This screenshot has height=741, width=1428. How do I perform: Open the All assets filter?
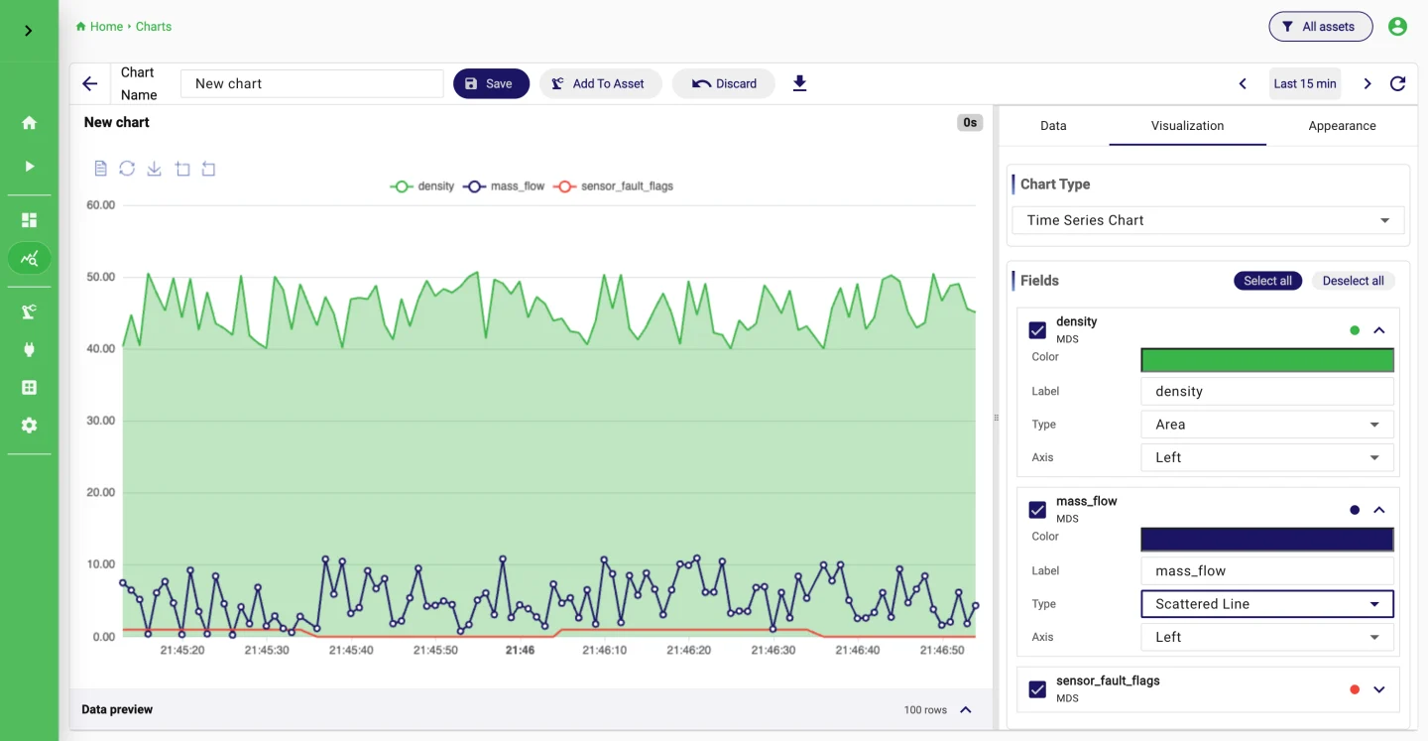(x=1321, y=27)
